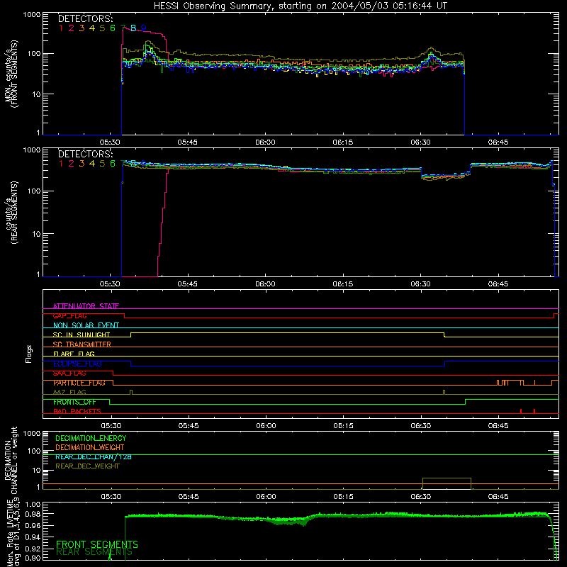Click the 100 tick on the Decimation y-axis
This screenshot has width=567, height=567.
coord(34,451)
